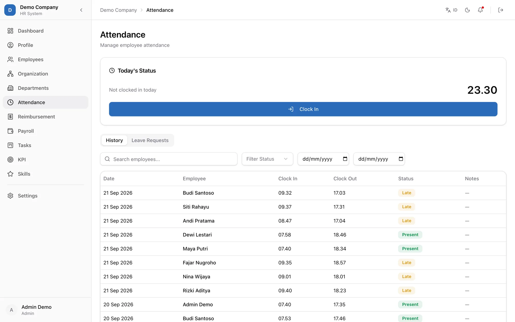Viewport: 515px width, 322px height.
Task: Click the Present badge for Dewi Lestari
Action: (x=410, y=235)
